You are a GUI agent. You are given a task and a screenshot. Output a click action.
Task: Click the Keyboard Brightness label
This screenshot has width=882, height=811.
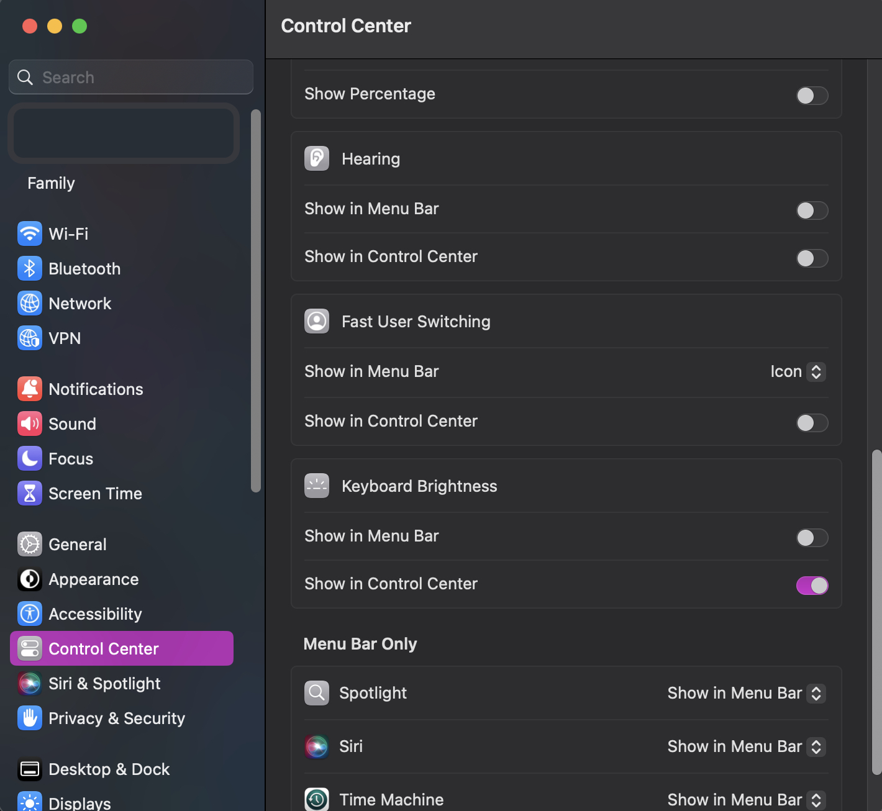[x=419, y=486]
